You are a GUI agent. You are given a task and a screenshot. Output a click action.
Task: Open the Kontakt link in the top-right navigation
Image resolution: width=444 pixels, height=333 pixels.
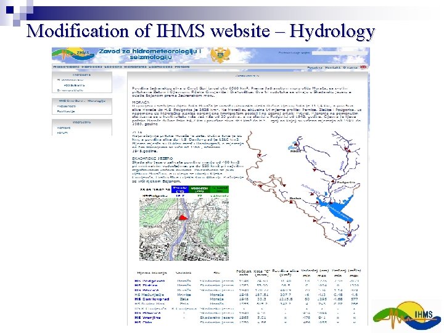pyautogui.click(x=332, y=67)
